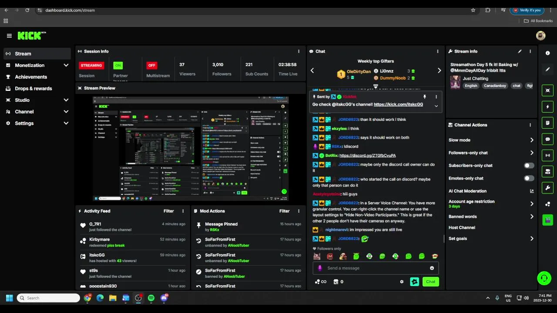557x313 pixels.
Task: Open AI Chat Moderation external link icon
Action: [x=532, y=191]
